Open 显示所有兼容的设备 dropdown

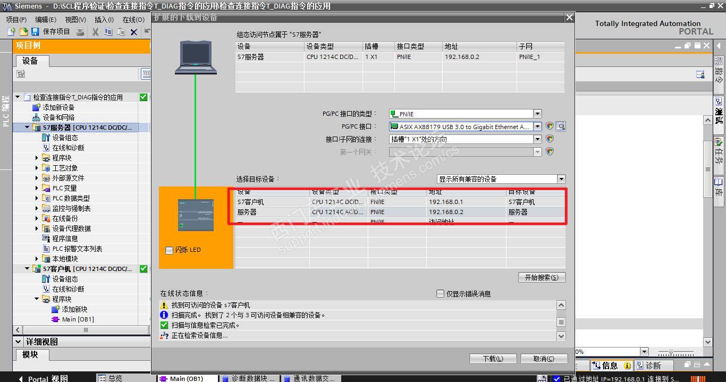pyautogui.click(x=562, y=179)
